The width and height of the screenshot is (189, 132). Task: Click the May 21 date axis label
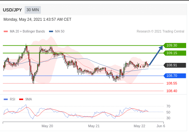94,126
